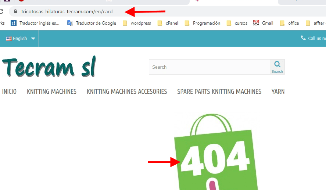Screen dimensions: 326x190
Task: Open the Gmail bookmark
Action: [x=263, y=23]
